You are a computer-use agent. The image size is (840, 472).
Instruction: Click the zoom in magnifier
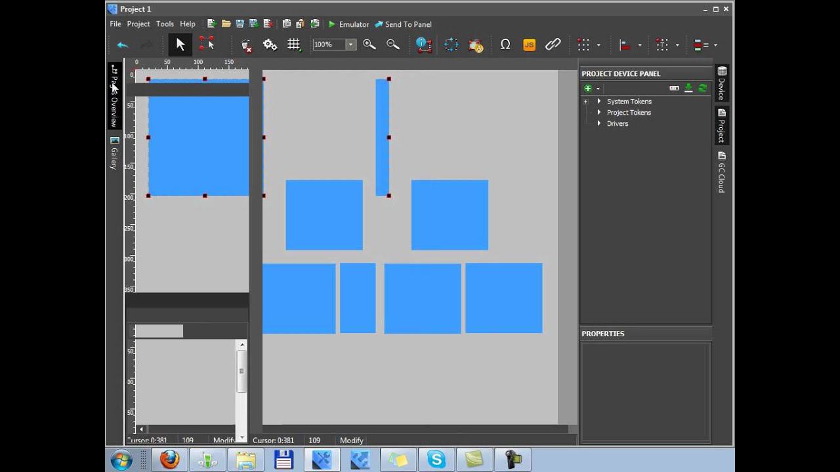point(369,45)
